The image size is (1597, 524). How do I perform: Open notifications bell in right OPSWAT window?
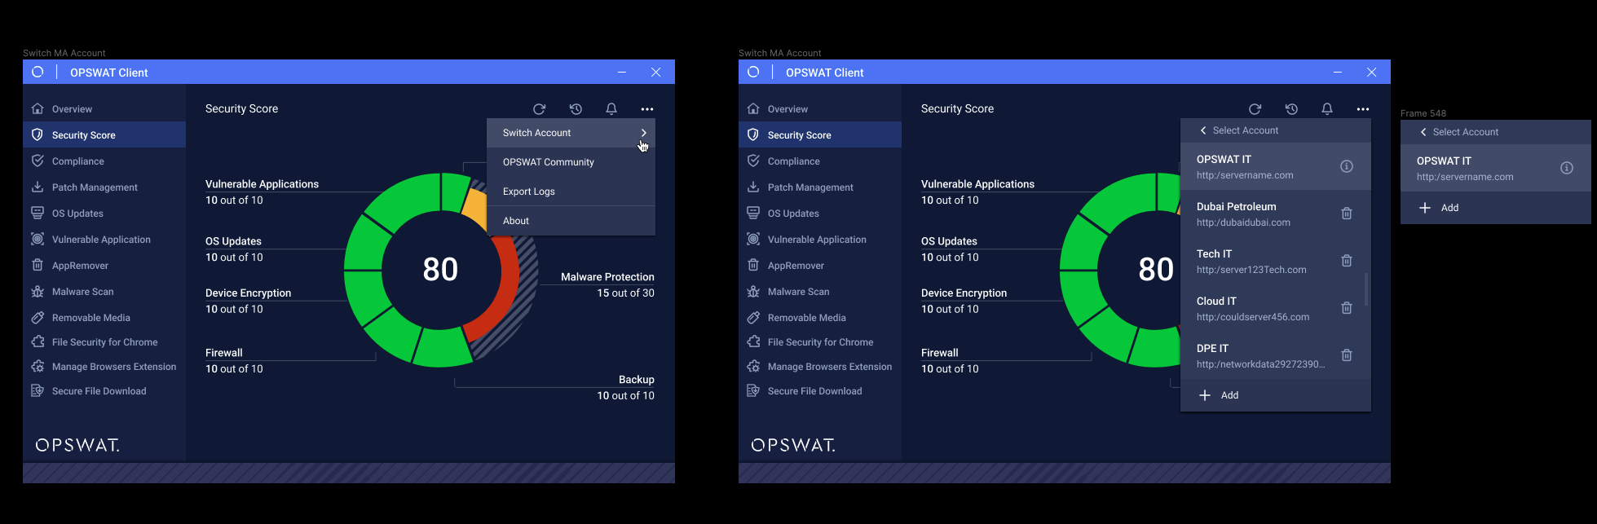click(x=1327, y=109)
